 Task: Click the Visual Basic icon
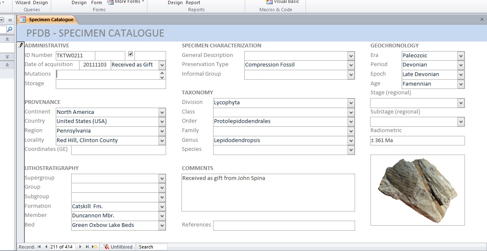pos(269,2)
